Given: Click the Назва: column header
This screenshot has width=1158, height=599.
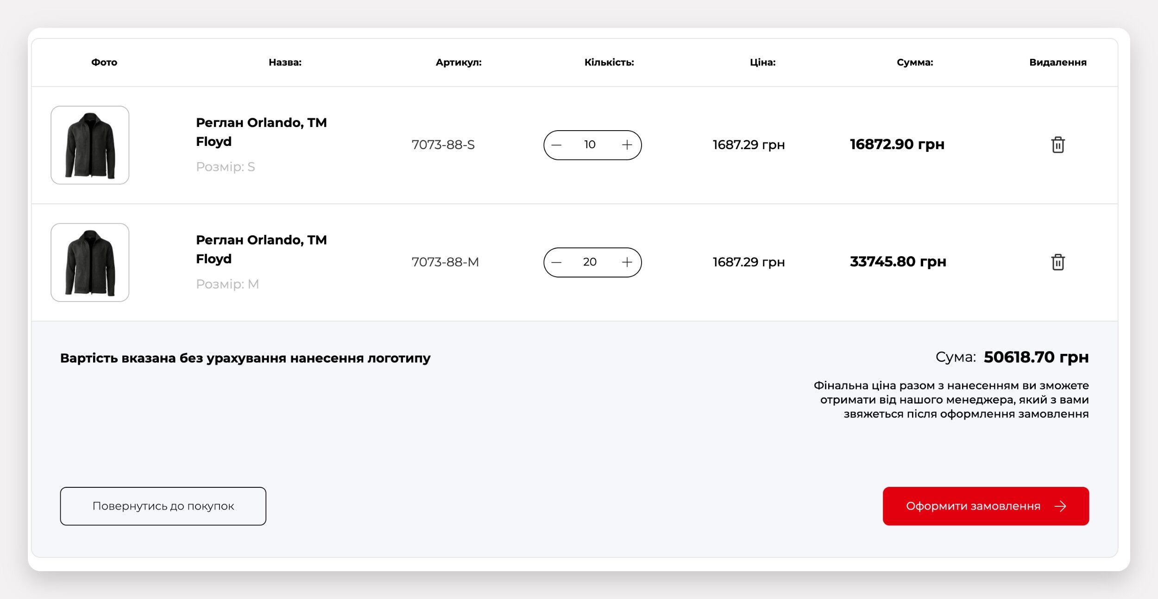Looking at the screenshot, I should click(x=285, y=62).
